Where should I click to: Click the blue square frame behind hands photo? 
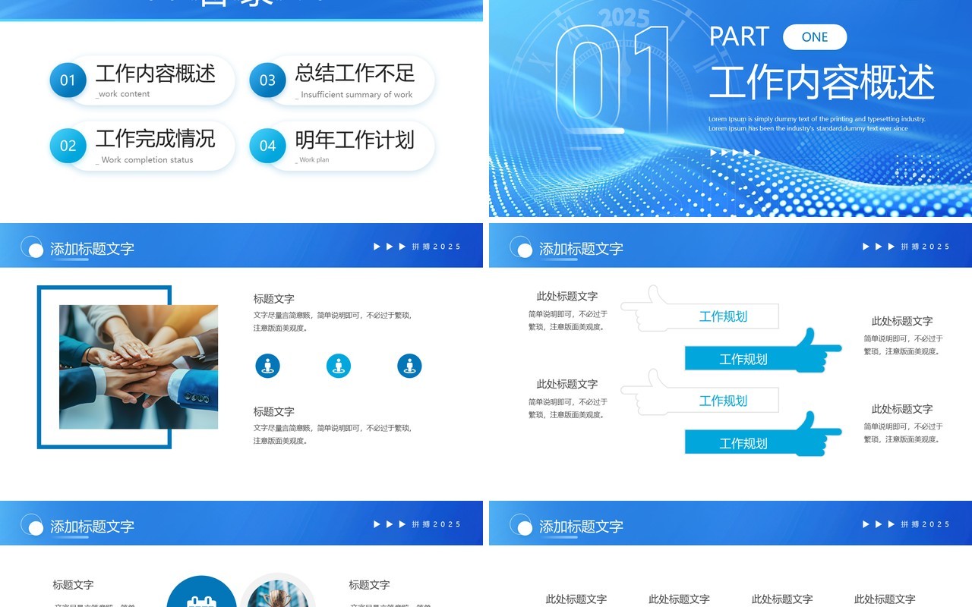click(104, 367)
